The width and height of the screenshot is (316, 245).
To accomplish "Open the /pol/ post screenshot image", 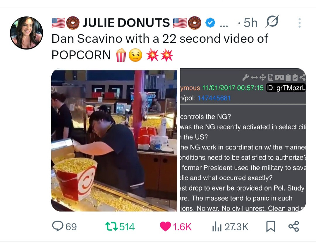I will [243, 140].
